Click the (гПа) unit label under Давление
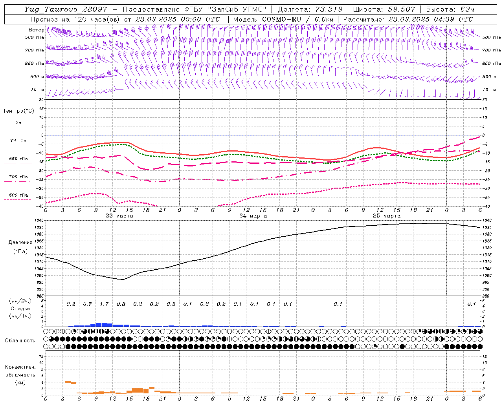 tap(20, 251)
